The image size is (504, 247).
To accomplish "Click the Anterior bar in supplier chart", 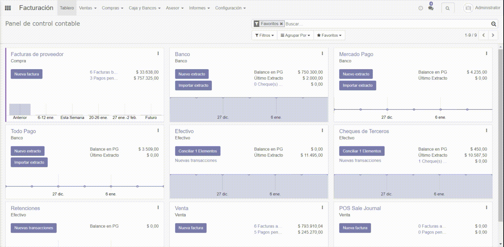I will coord(20,109).
